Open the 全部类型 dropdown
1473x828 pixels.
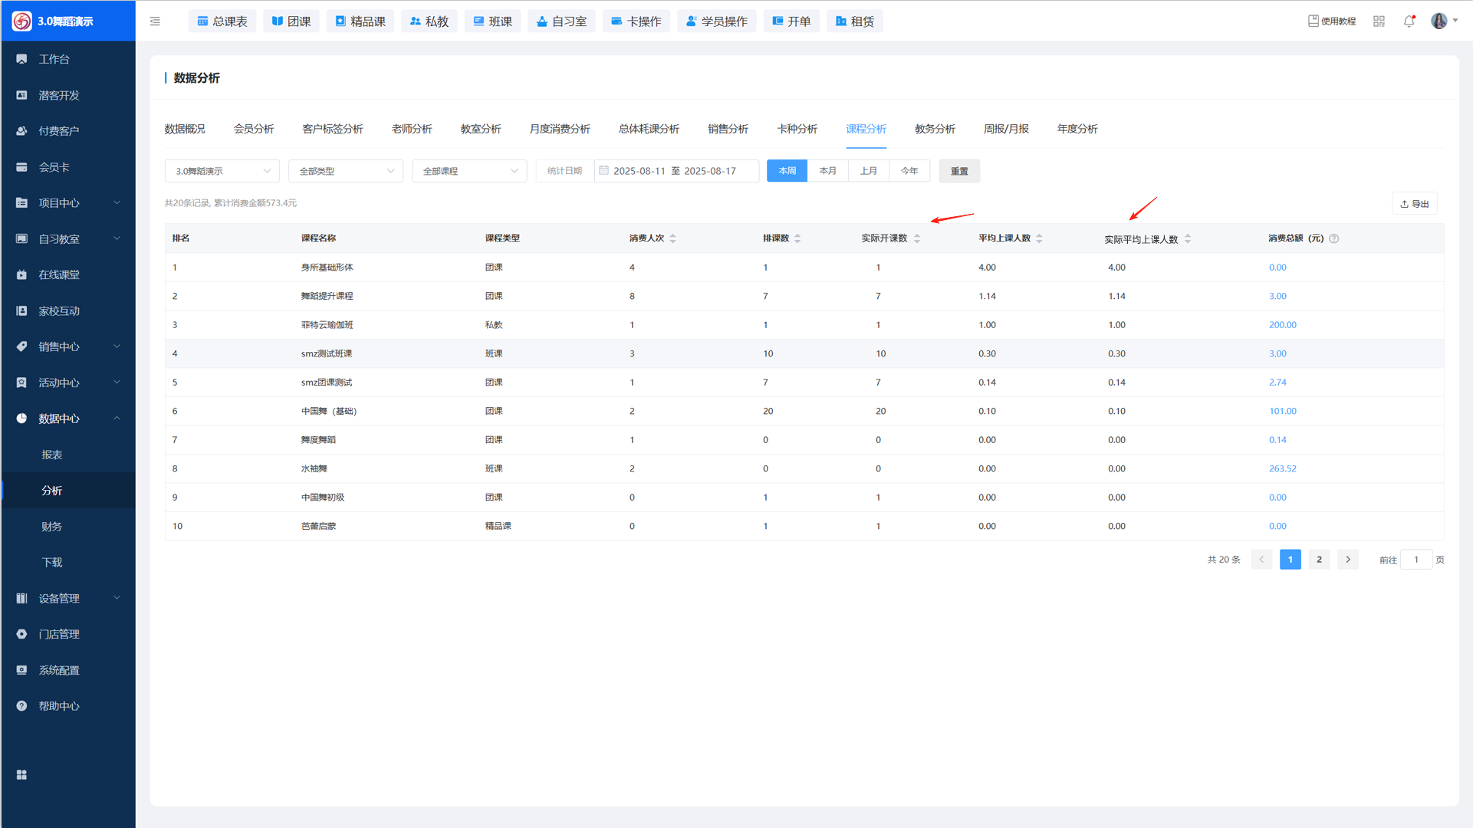pyautogui.click(x=346, y=171)
